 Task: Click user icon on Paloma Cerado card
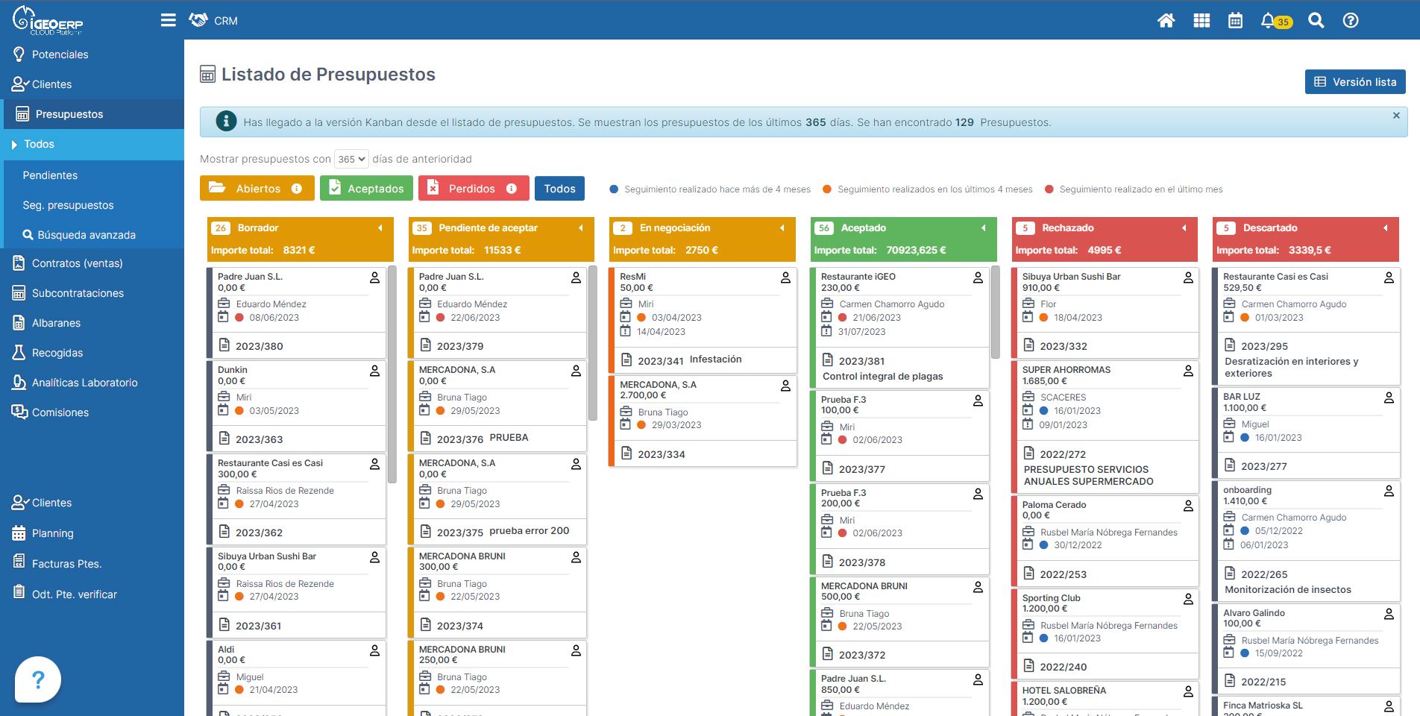1188,506
